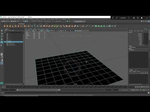Open the viewport Shading menu
150x112 pixels.
click(x=30, y=29)
